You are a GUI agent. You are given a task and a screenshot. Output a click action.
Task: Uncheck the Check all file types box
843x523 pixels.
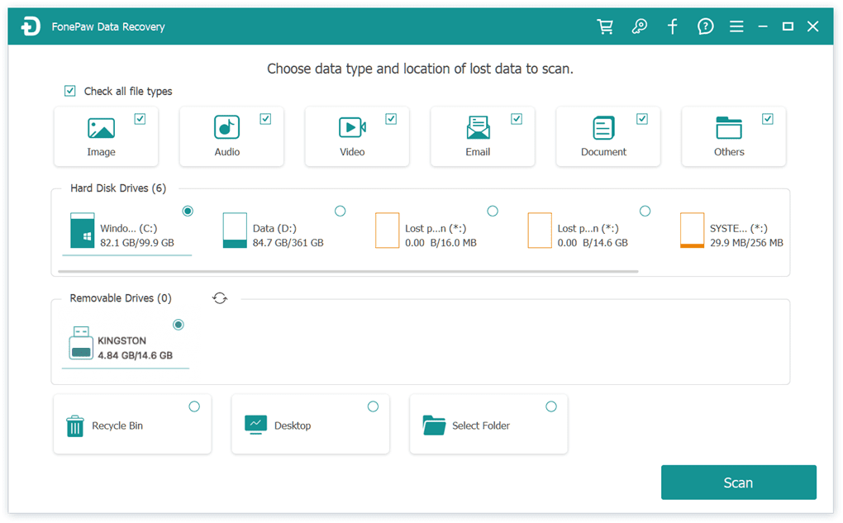[70, 91]
